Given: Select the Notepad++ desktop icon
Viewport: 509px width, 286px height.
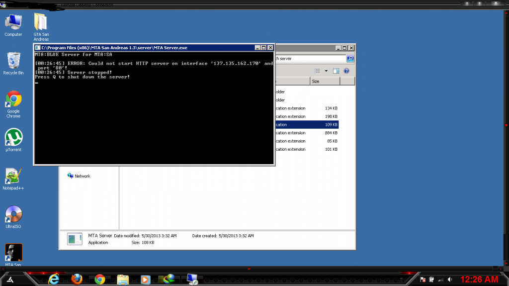Looking at the screenshot, I should (x=13, y=176).
